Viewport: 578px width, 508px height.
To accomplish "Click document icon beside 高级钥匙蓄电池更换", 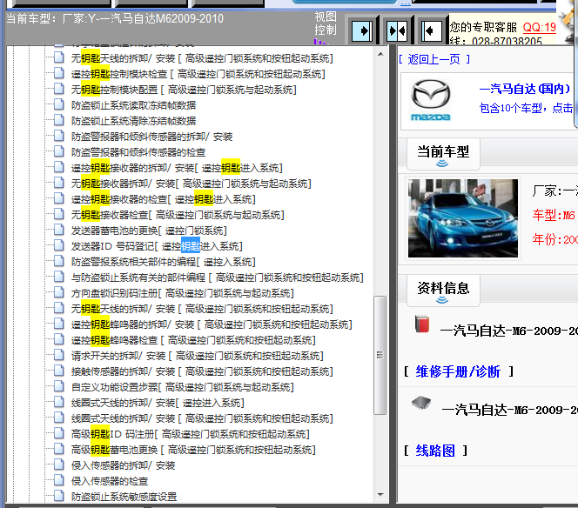I will 58,449.
